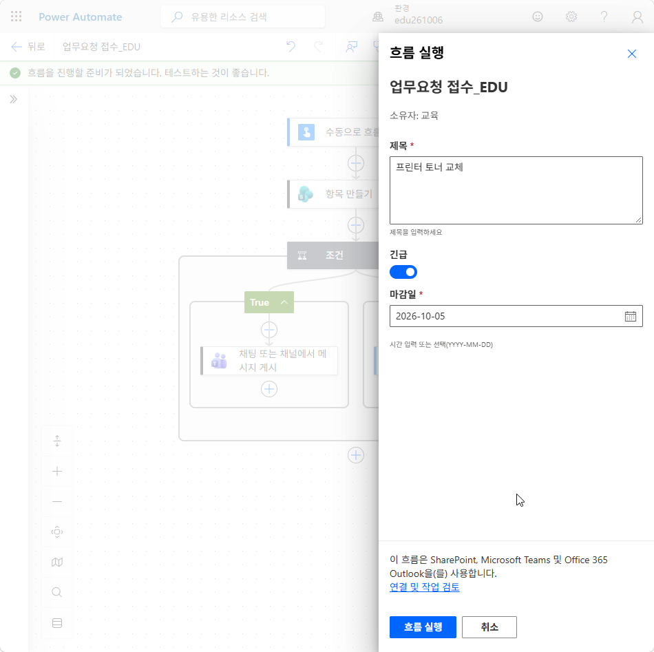This screenshot has height=652, width=654.
Task: Open the 연결 및 작업 검토 link
Action: click(424, 587)
